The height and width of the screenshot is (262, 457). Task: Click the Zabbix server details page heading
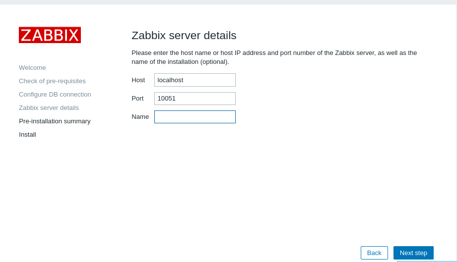[x=184, y=36]
